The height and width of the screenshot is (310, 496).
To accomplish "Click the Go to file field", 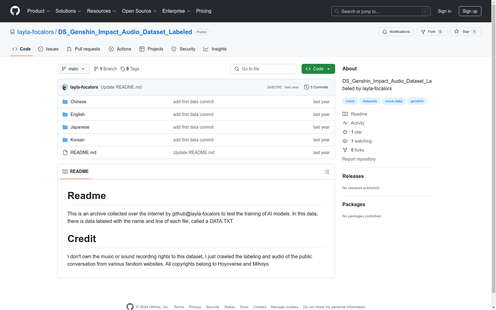I will (x=263, y=69).
